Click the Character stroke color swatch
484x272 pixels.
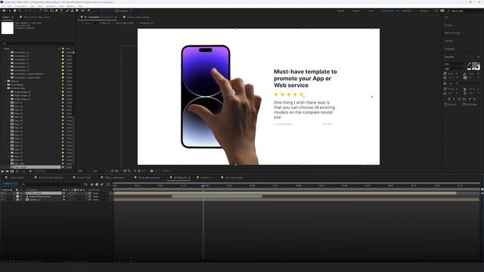(478, 67)
